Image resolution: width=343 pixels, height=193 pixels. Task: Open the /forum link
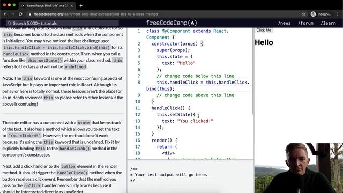[x=305, y=23]
